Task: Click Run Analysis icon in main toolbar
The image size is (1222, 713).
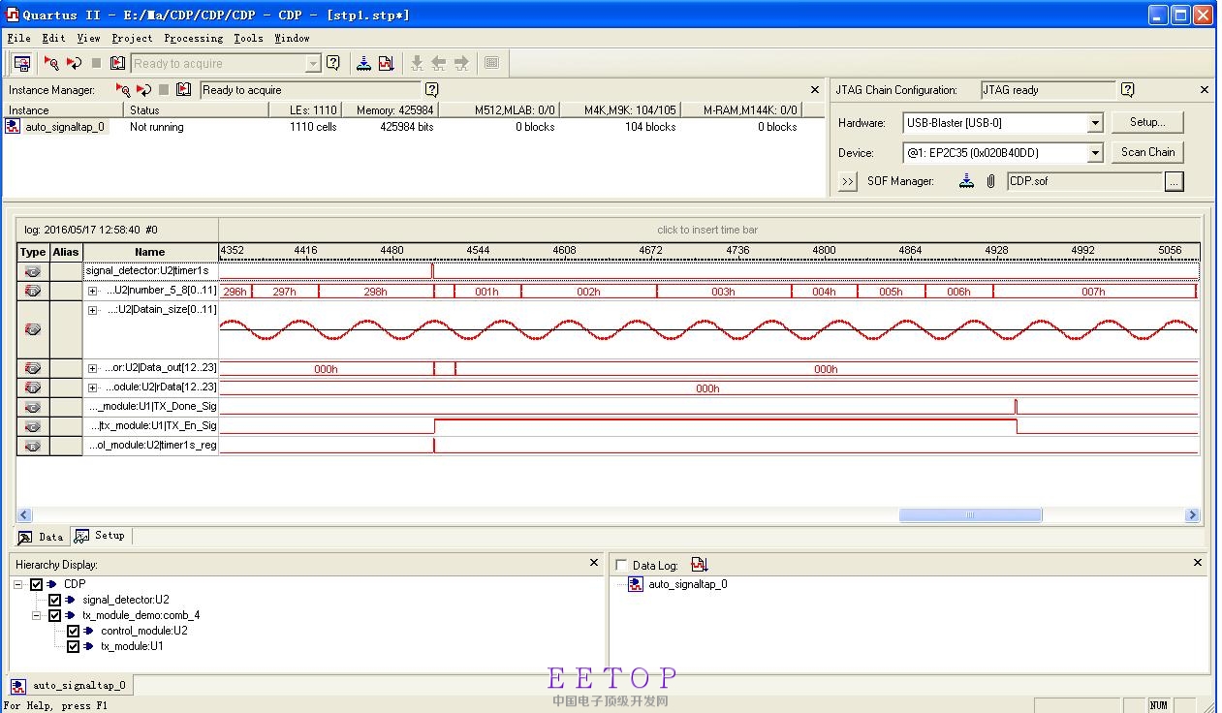Action: tap(51, 63)
